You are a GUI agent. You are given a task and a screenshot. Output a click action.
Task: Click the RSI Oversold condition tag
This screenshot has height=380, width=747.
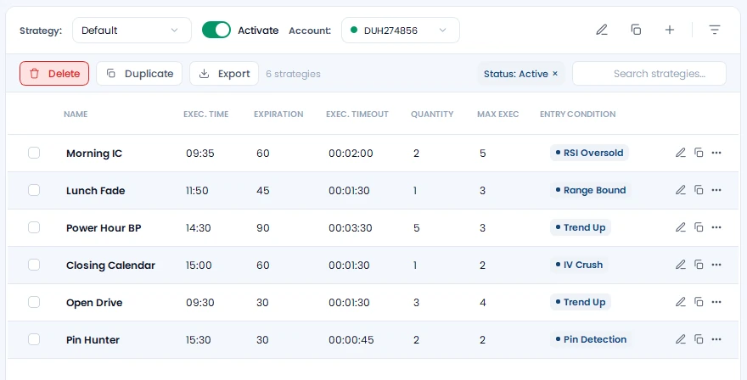tap(589, 153)
